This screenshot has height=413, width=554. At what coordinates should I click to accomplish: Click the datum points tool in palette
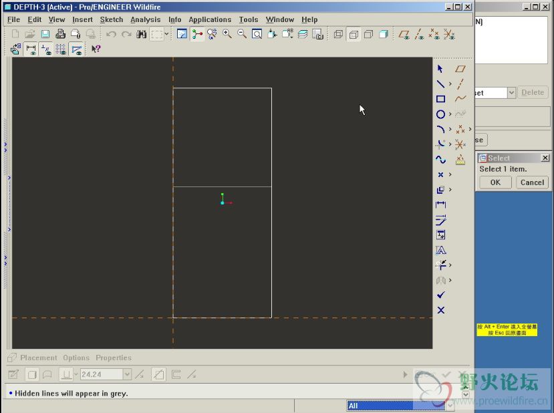tap(460, 129)
